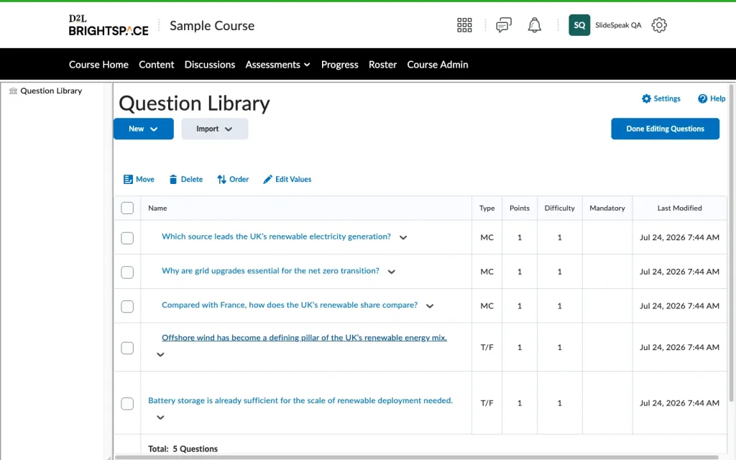Click the SQ user avatar
This screenshot has height=460, width=736.
[x=579, y=25]
